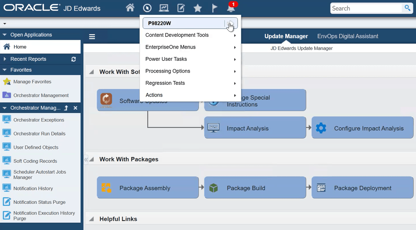Open the small dropdown arrow below the logo
The height and width of the screenshot is (230, 416).
[5, 23]
